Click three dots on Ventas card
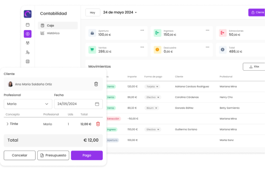 142,47
